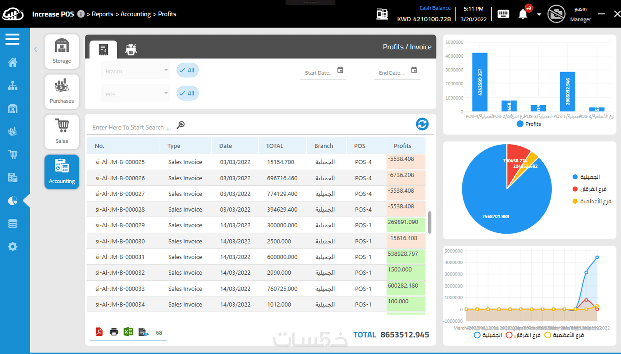
Task: Toggle فرع الفرقان legend in pie chart
Action: tap(589, 189)
